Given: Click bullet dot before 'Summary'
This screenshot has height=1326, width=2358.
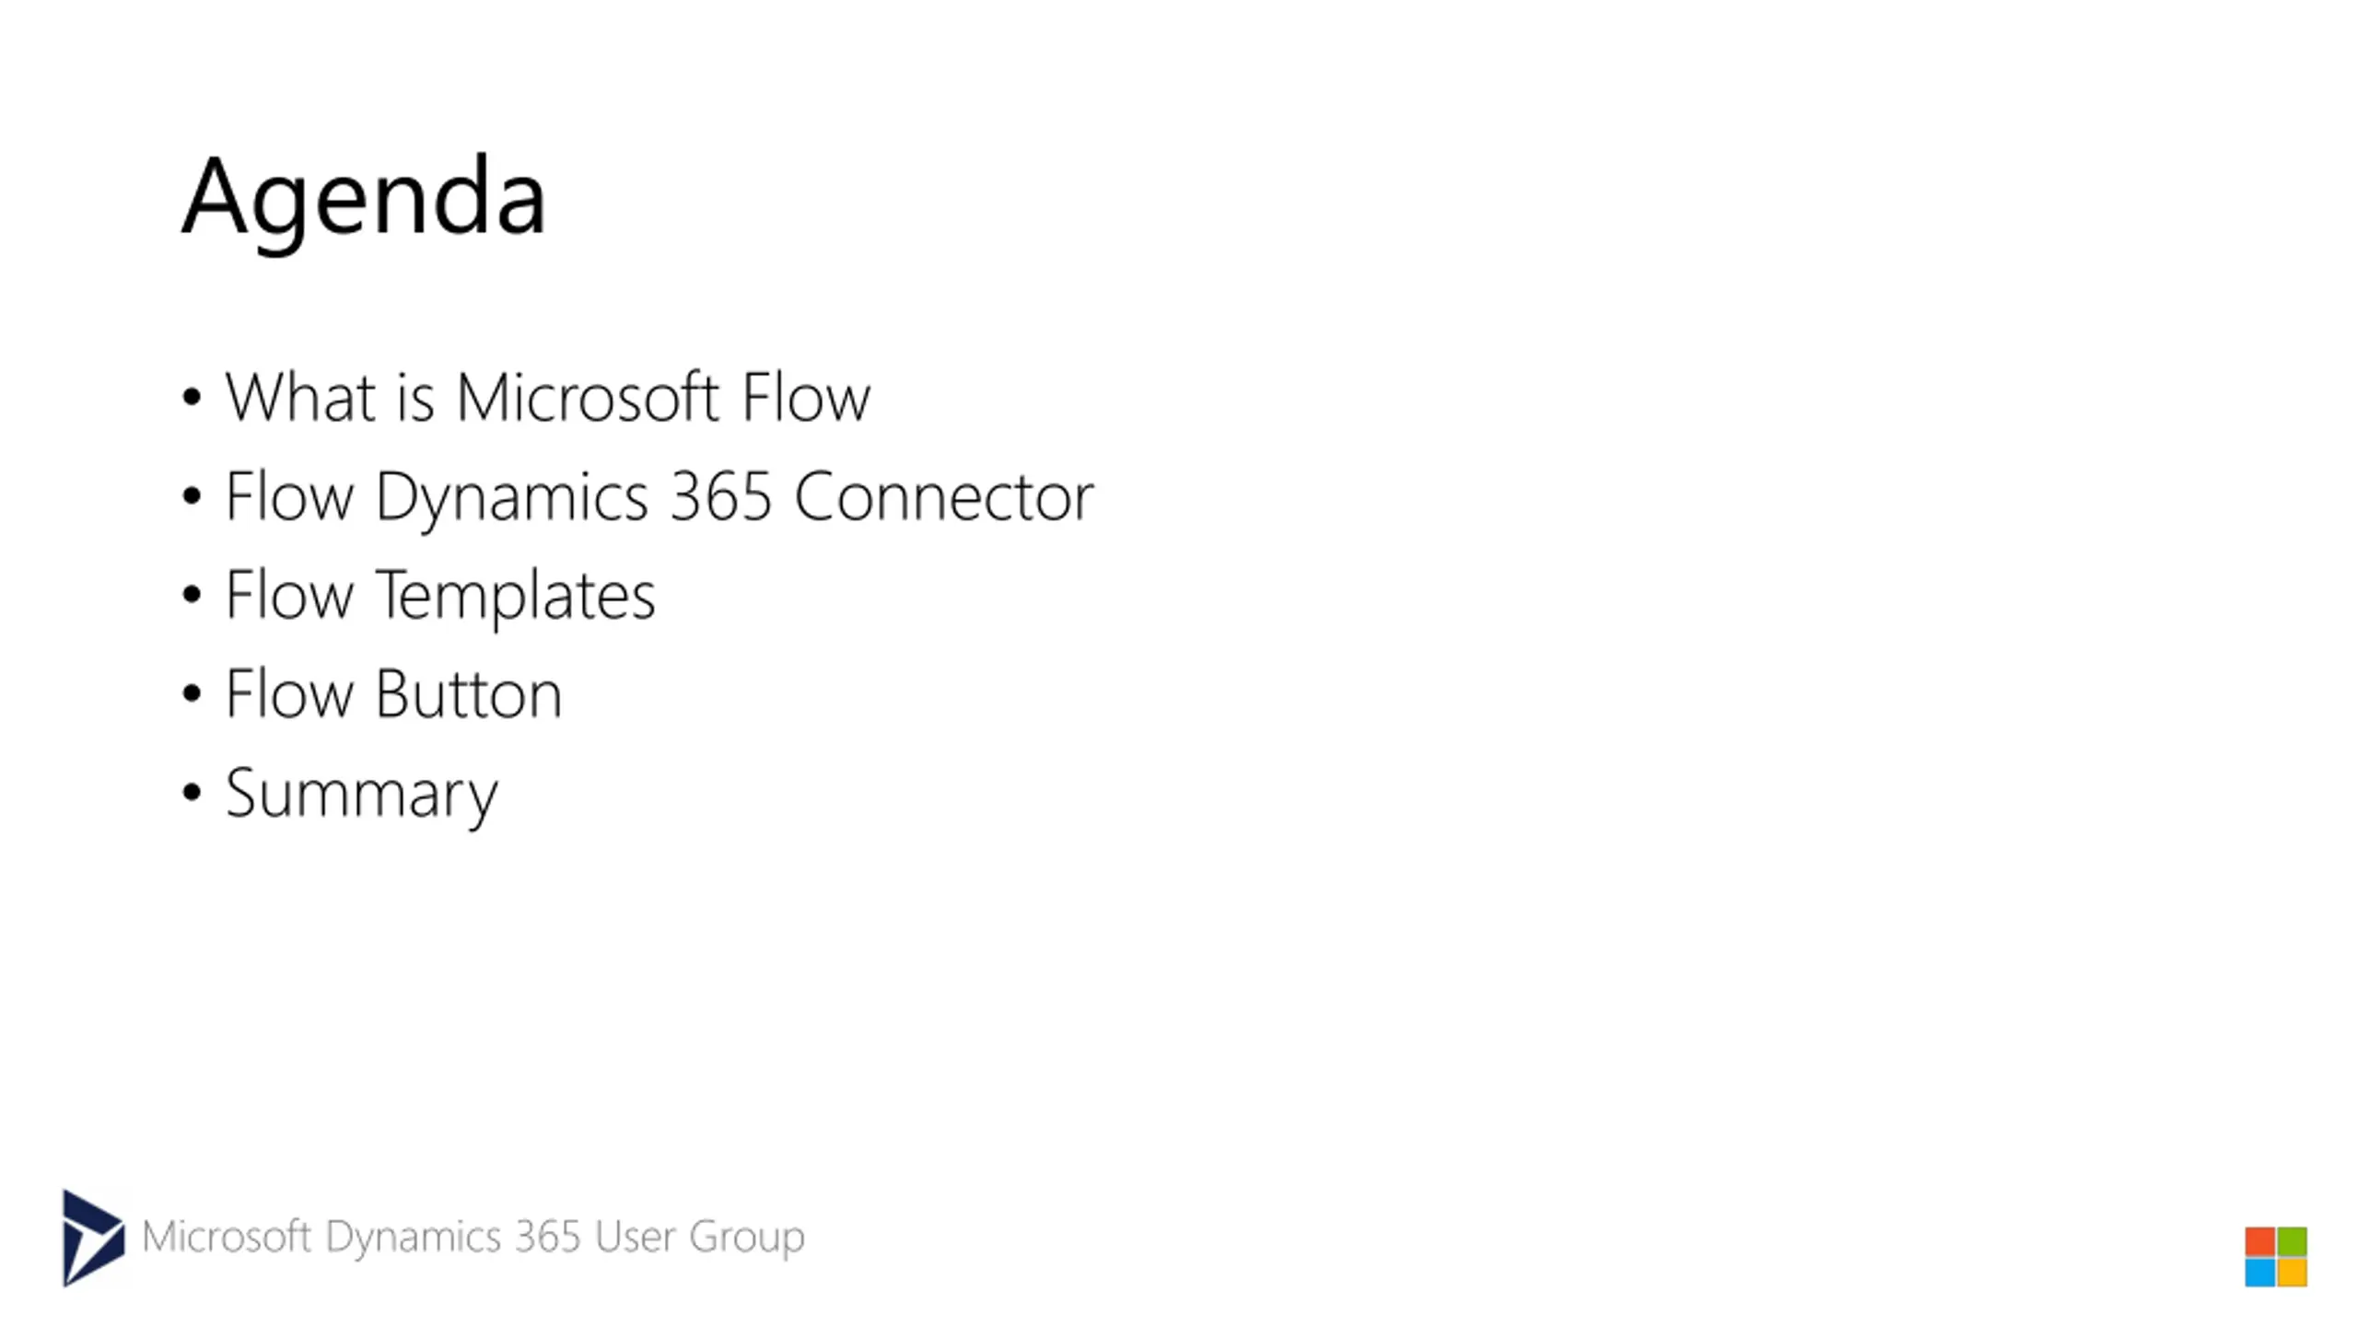Looking at the screenshot, I should point(192,792).
